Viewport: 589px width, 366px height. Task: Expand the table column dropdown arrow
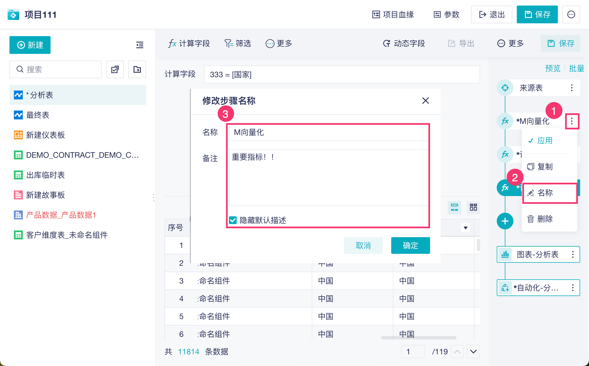pos(465,228)
